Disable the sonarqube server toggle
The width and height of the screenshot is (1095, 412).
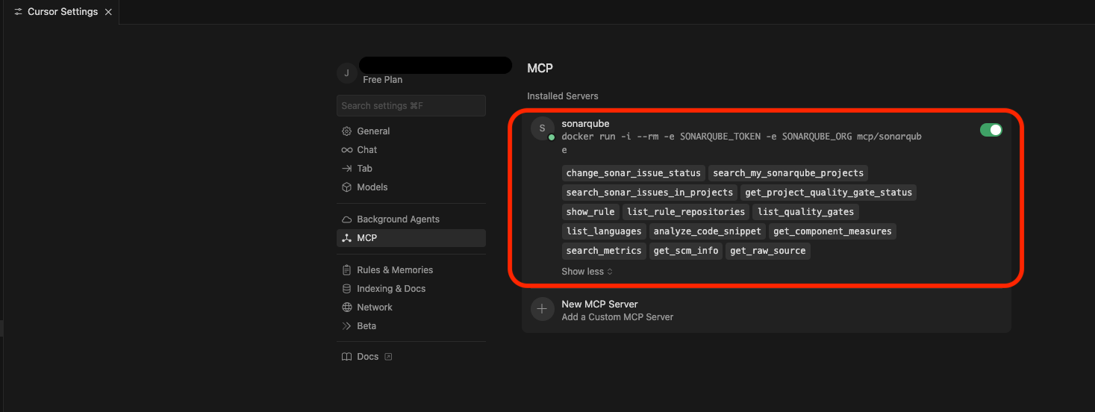point(991,130)
